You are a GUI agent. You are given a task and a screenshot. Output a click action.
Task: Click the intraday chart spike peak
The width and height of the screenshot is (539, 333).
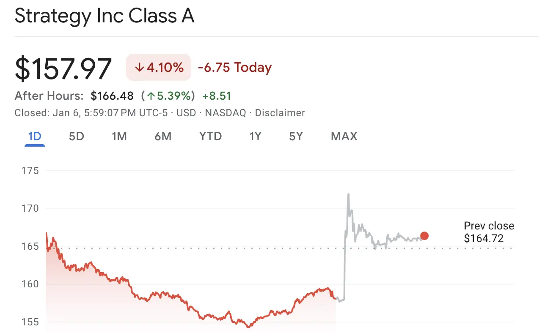(348, 194)
